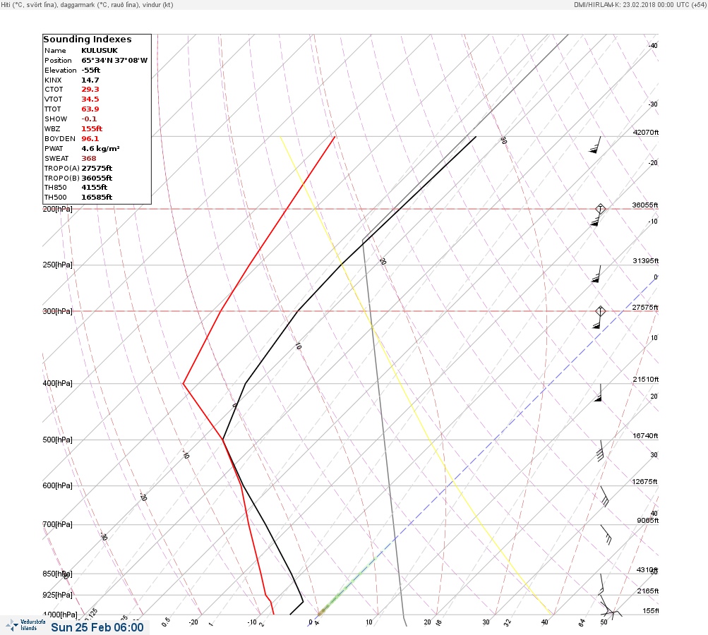Click the wind barb just under the 300hPa line
The image size is (708, 635).
[597, 322]
